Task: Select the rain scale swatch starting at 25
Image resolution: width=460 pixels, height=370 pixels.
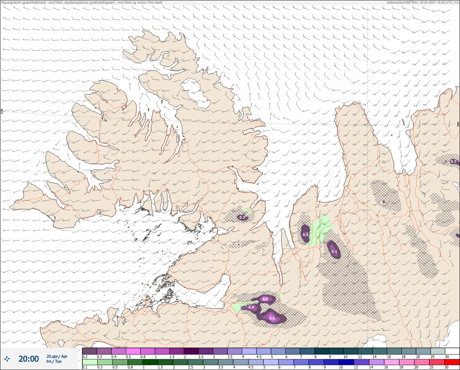Action: click(437, 362)
